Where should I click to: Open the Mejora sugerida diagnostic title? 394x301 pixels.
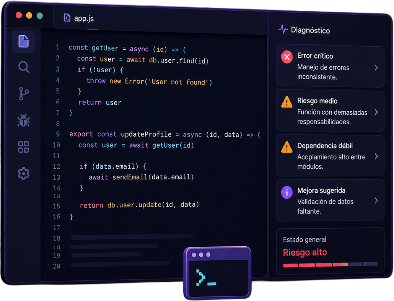[321, 190]
